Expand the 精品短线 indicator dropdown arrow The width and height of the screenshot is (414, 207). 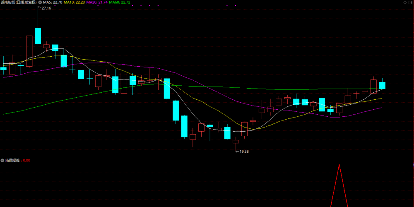[x=2, y=160]
